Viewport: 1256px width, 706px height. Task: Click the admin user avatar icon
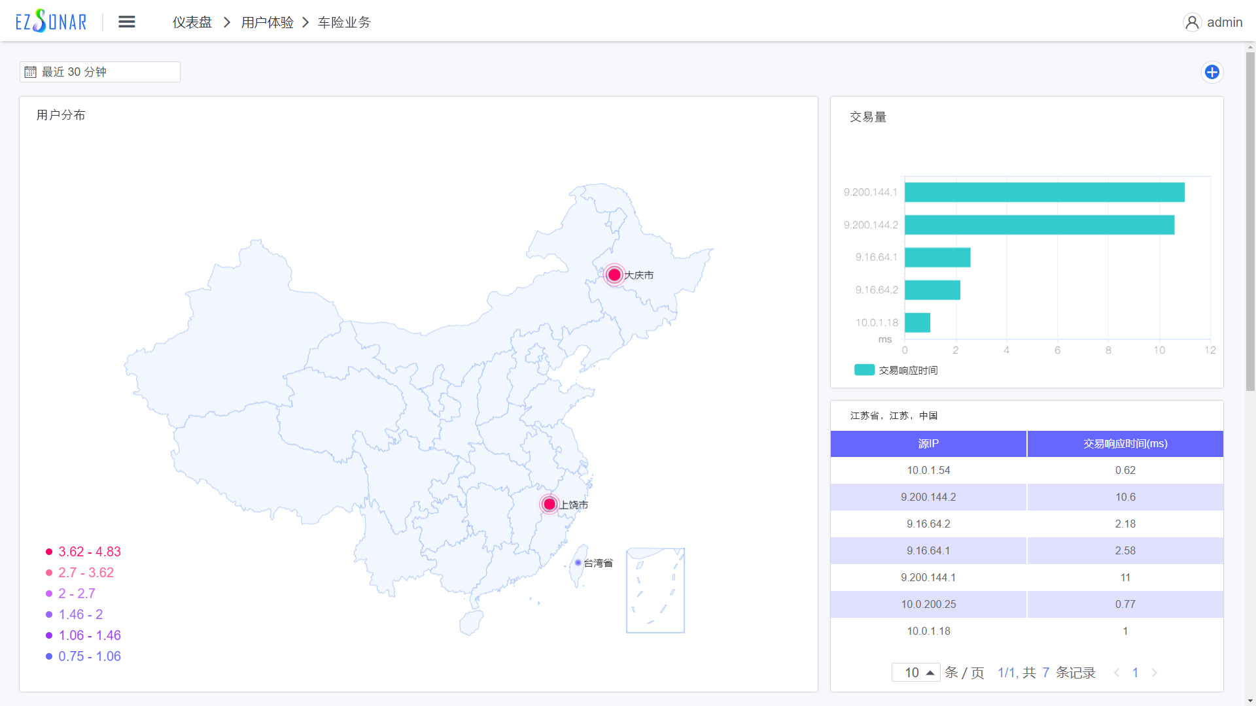click(1192, 22)
